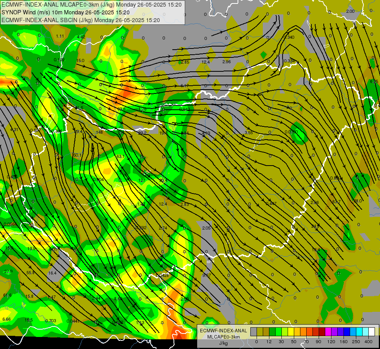Viewport: 380px width, 349px height.
Task: Click the map value 6.17
Action: (185, 86)
